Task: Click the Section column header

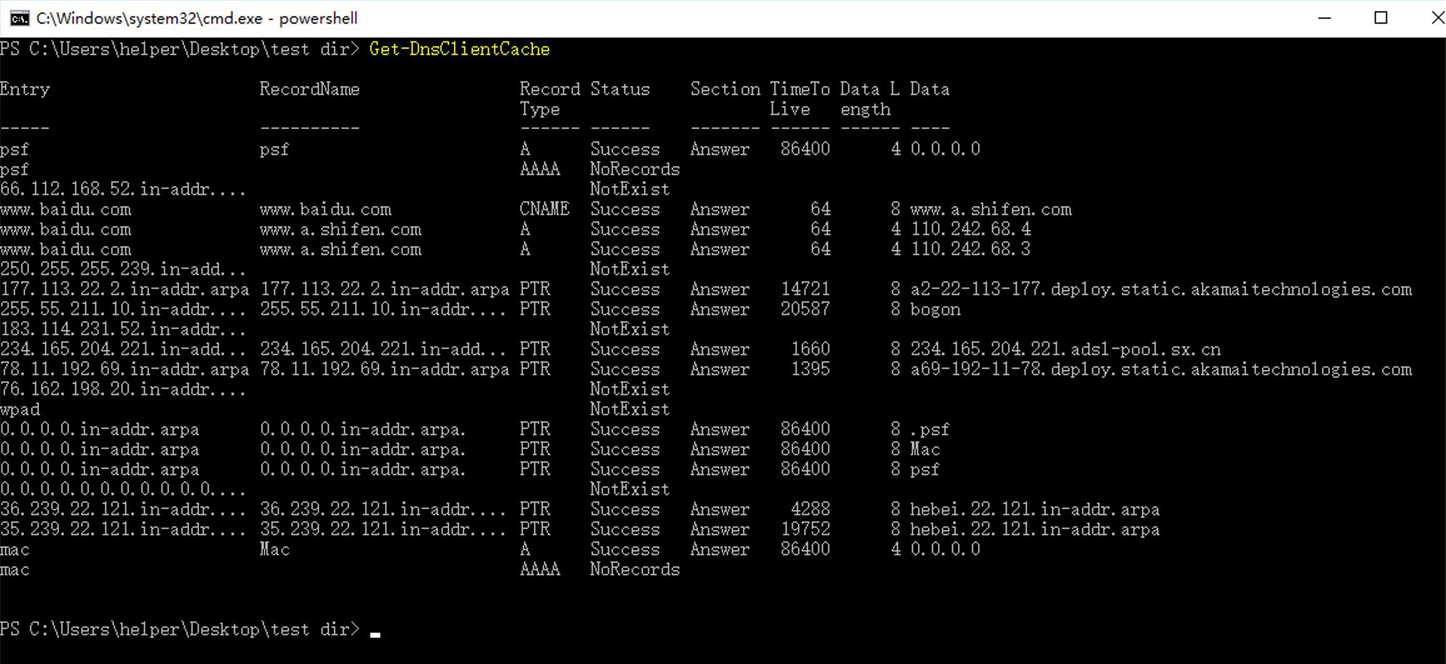Action: [x=725, y=89]
